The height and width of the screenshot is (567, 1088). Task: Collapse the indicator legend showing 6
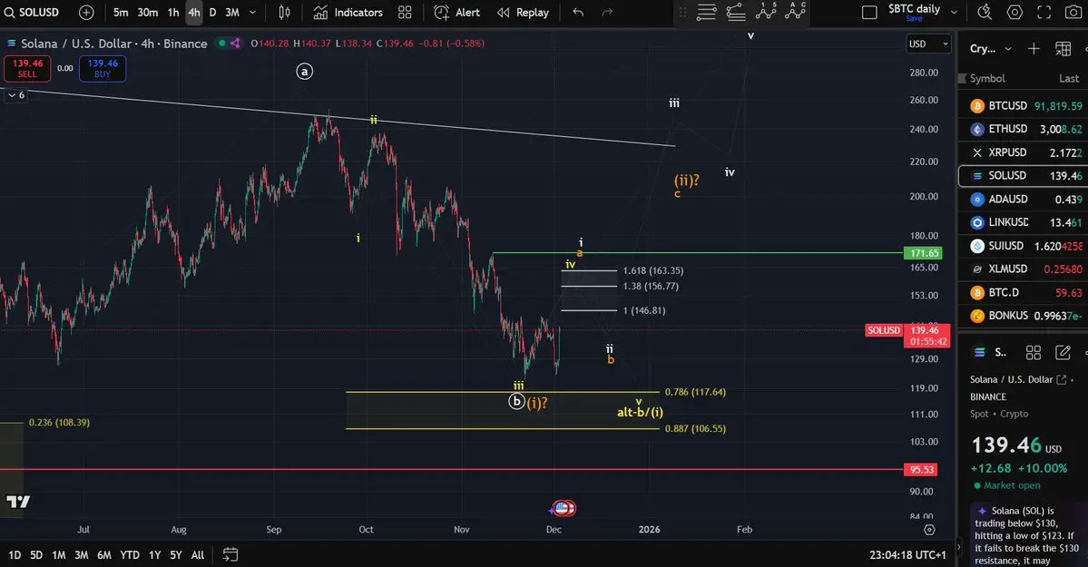click(x=16, y=95)
